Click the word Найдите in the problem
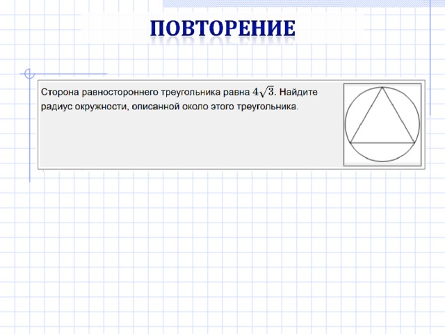The height and width of the screenshot is (334, 445). pyautogui.click(x=298, y=92)
